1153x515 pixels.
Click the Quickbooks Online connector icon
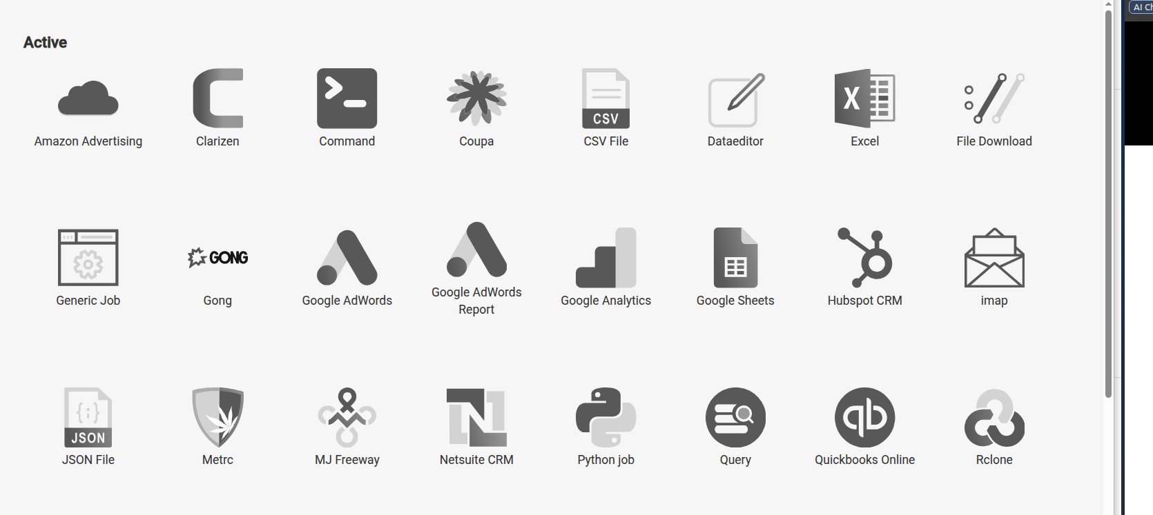tap(865, 417)
